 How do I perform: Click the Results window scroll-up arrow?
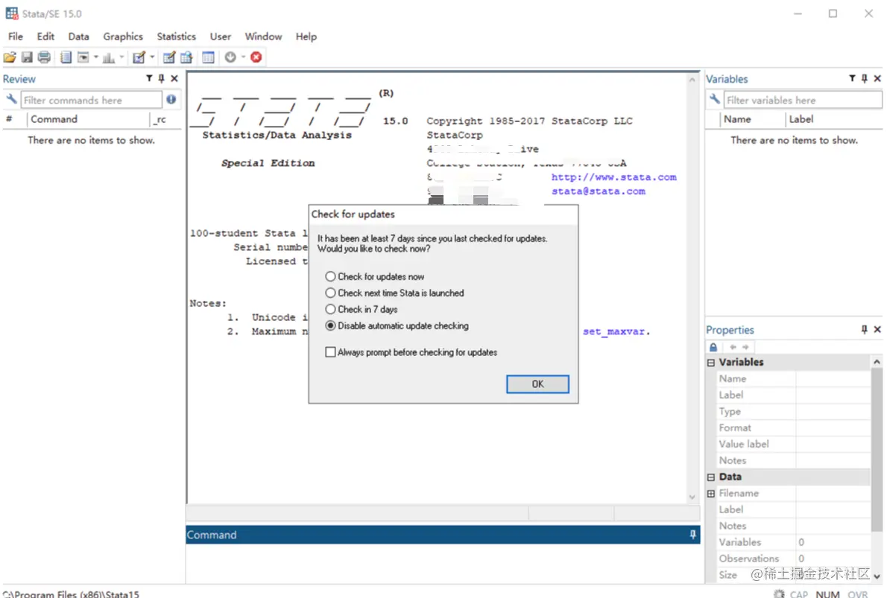[x=692, y=80]
